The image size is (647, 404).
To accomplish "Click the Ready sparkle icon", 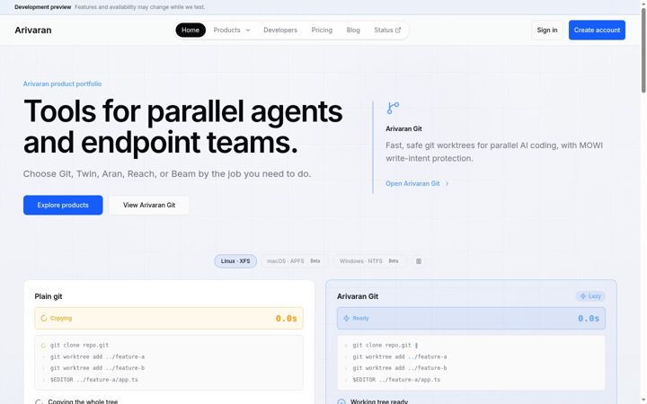I will [346, 318].
